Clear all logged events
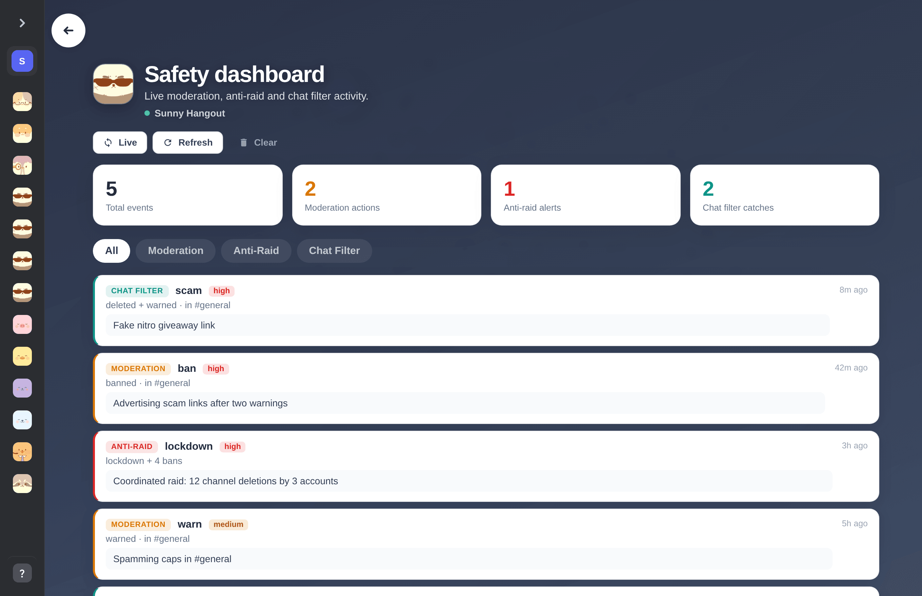Viewport: 922px width, 596px height. 258,143
